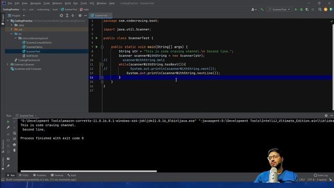Click the pin tab icon in Run panel
Viewport: 334px width, 188px height.
click(8, 166)
